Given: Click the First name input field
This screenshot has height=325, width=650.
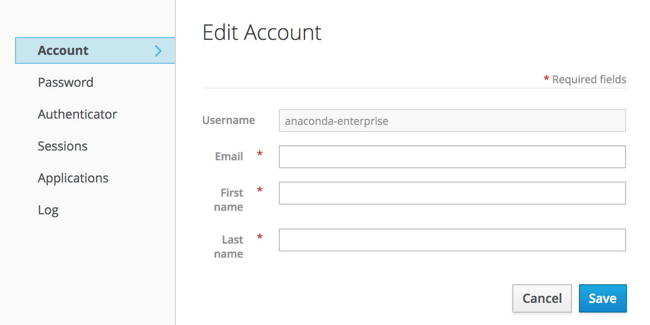Looking at the screenshot, I should click(452, 193).
